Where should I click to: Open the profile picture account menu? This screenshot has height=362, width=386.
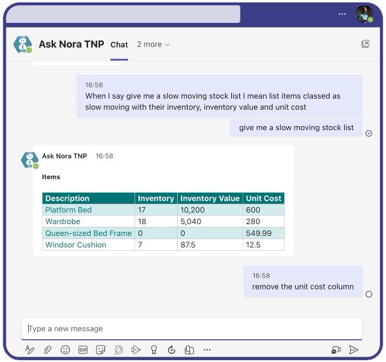[x=364, y=14]
